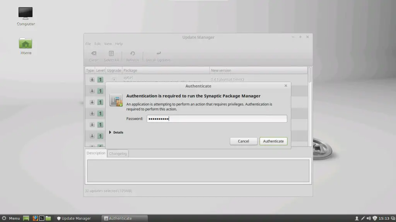Launch Terminal from the panel
The height and width of the screenshot is (222, 396).
pos(42,218)
